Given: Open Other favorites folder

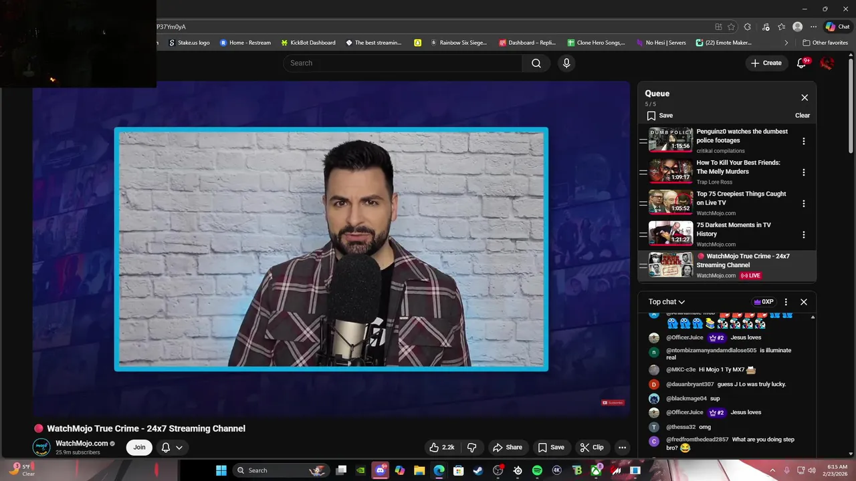Looking at the screenshot, I should [x=825, y=43].
